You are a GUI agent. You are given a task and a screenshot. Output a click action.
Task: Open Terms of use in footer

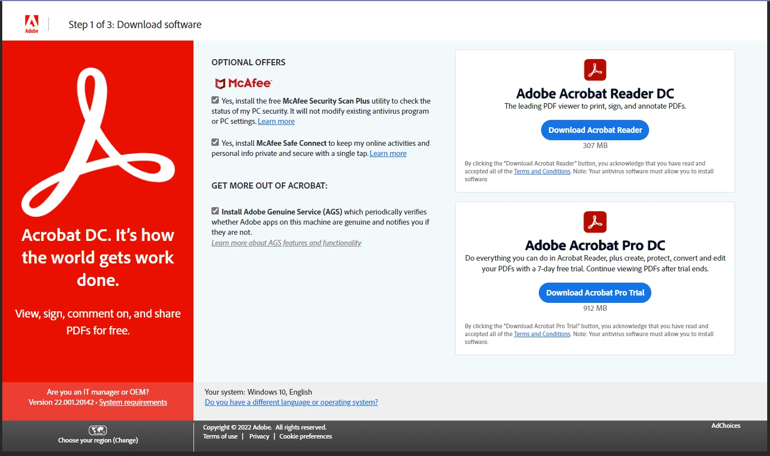(220, 436)
